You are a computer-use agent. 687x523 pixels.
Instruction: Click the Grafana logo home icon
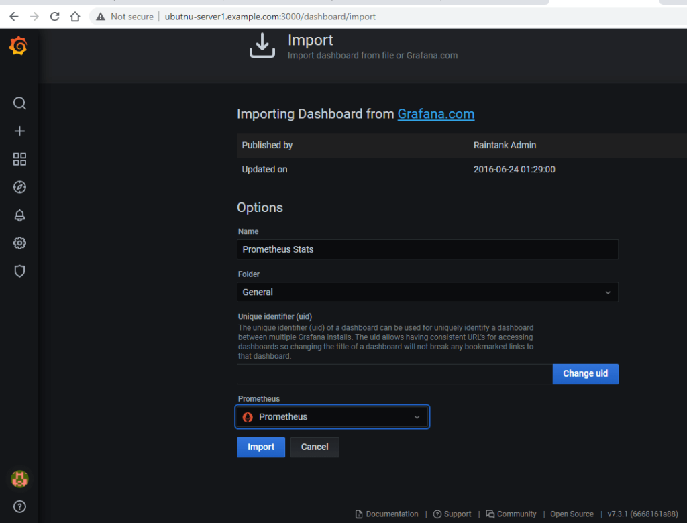[18, 46]
